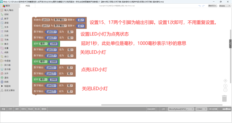Select the 初始化 pin17 block
The image size is (232, 123).
pos(59,26)
